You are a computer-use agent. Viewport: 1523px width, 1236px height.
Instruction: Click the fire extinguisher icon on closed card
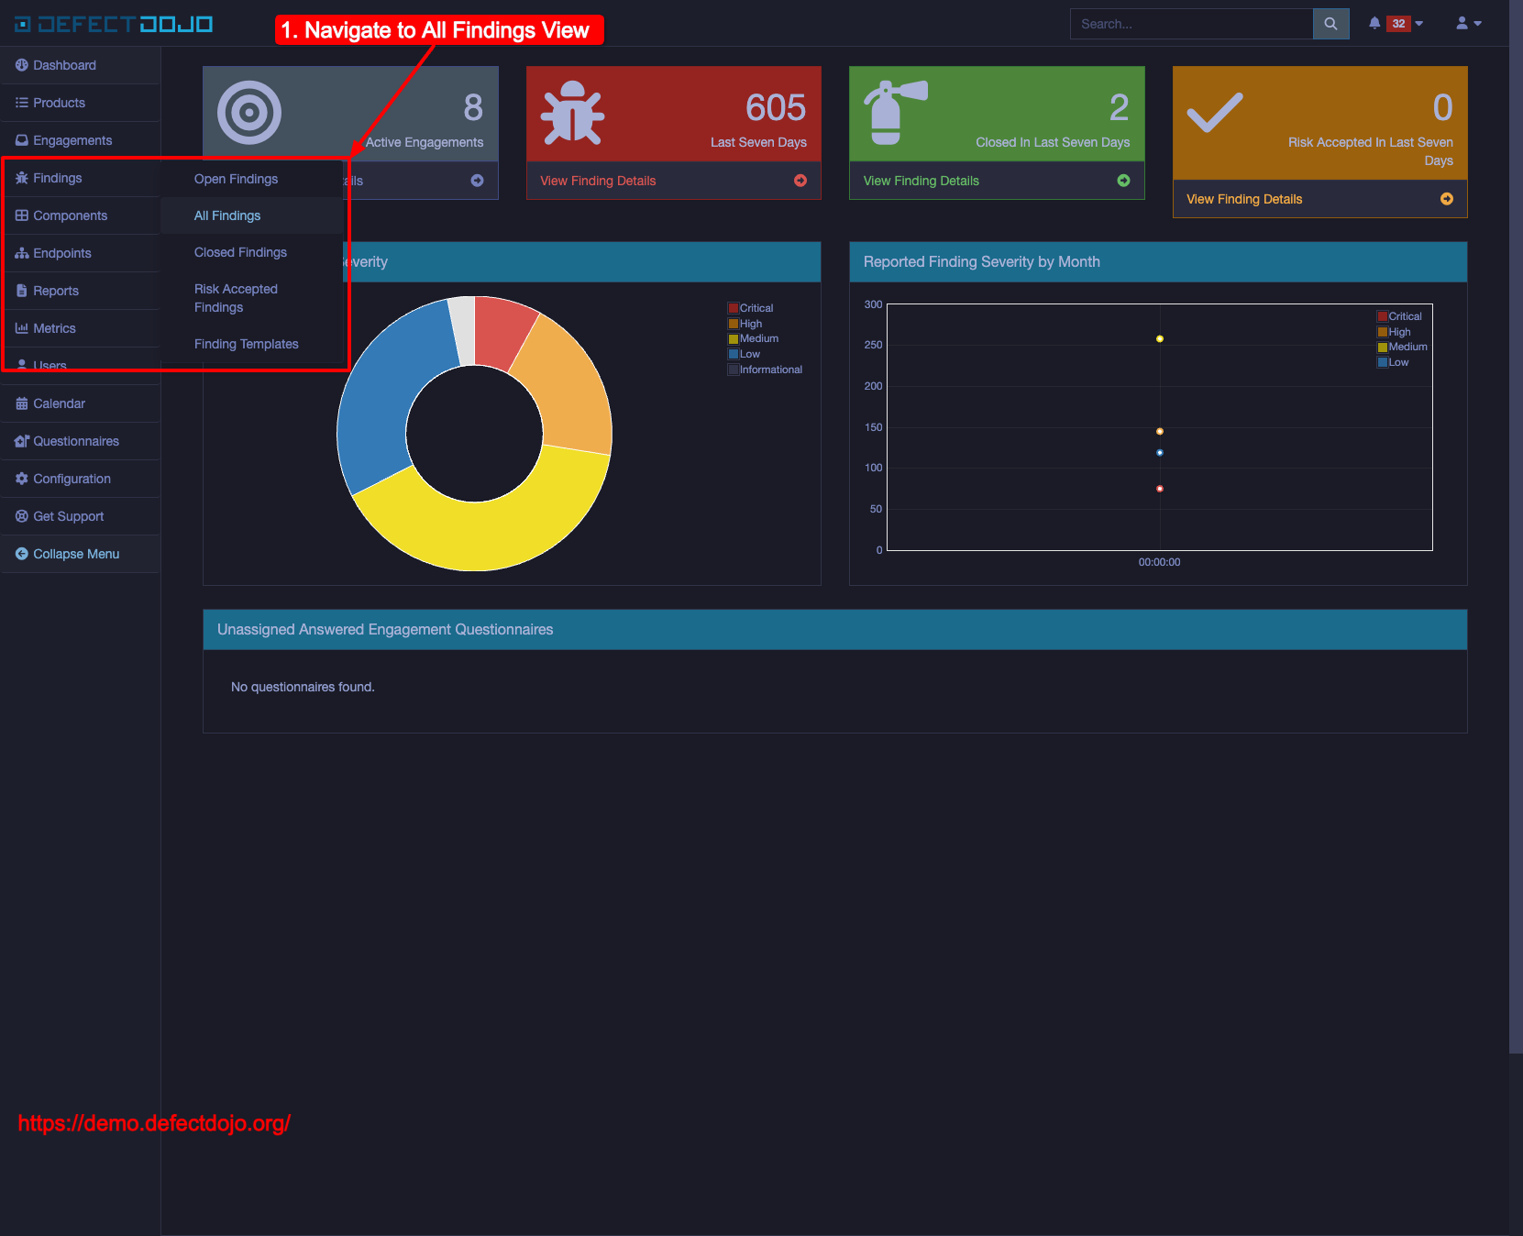pos(896,113)
